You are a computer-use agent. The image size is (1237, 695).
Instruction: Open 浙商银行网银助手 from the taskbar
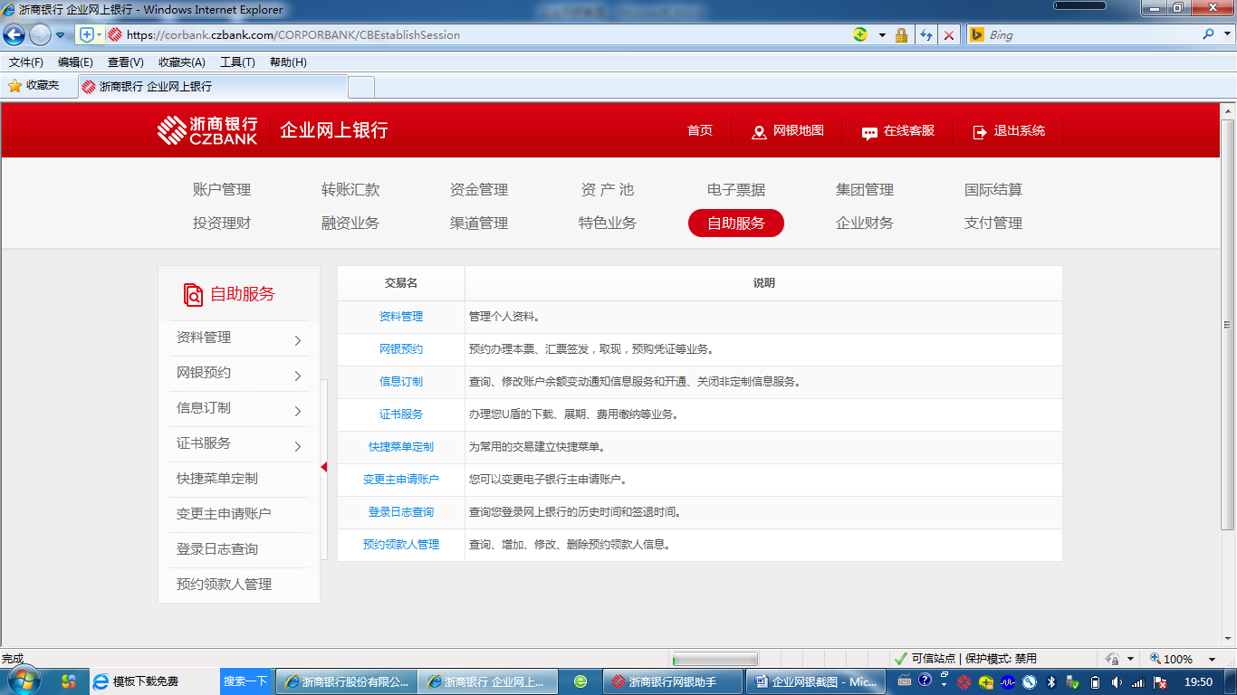click(x=672, y=681)
